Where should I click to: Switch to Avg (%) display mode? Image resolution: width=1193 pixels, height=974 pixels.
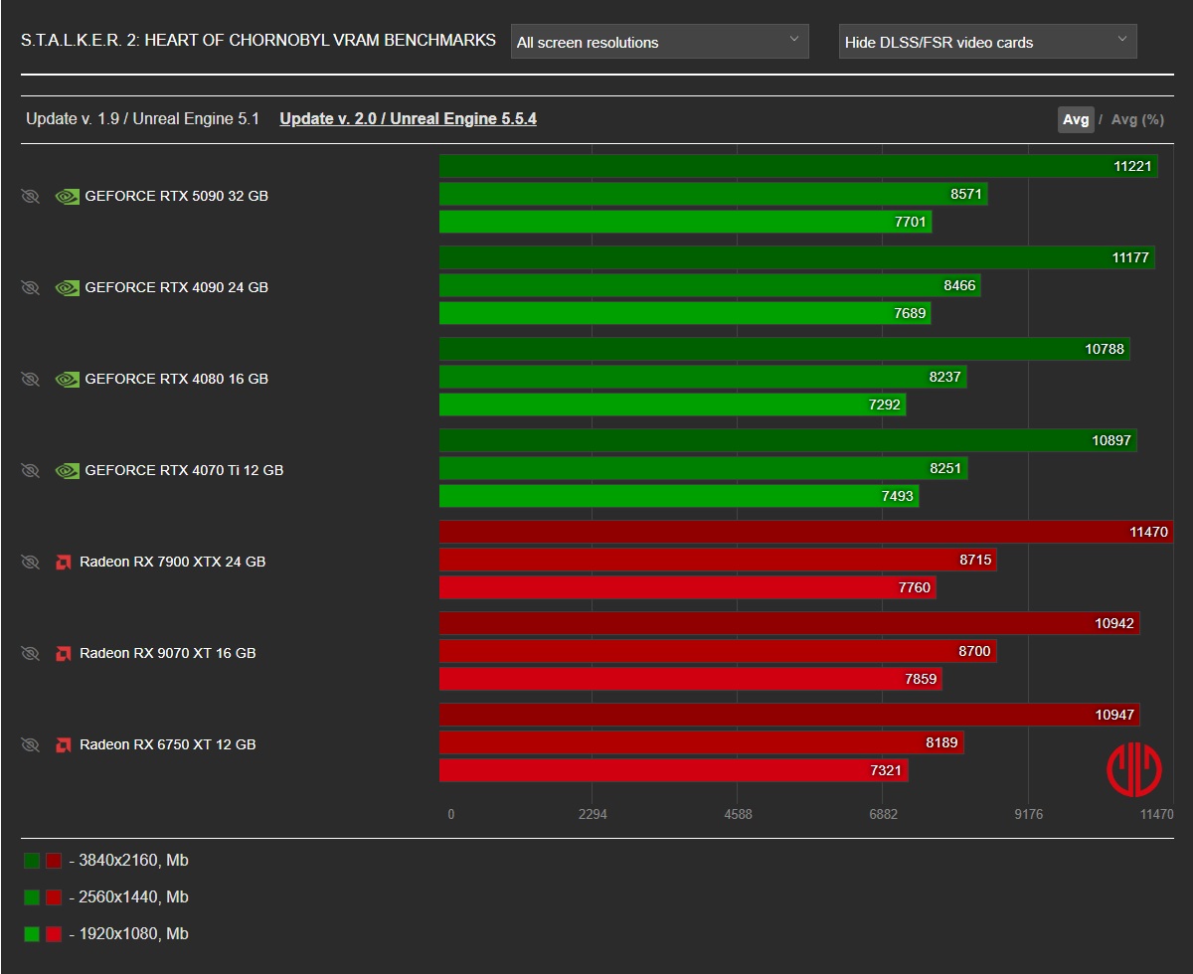tap(1137, 119)
